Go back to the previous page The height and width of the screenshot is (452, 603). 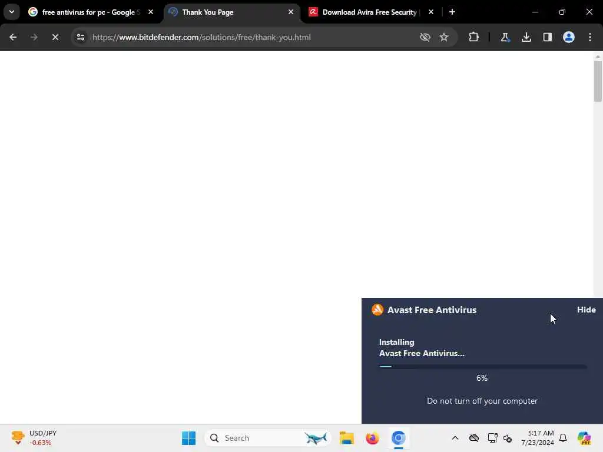pyautogui.click(x=13, y=37)
